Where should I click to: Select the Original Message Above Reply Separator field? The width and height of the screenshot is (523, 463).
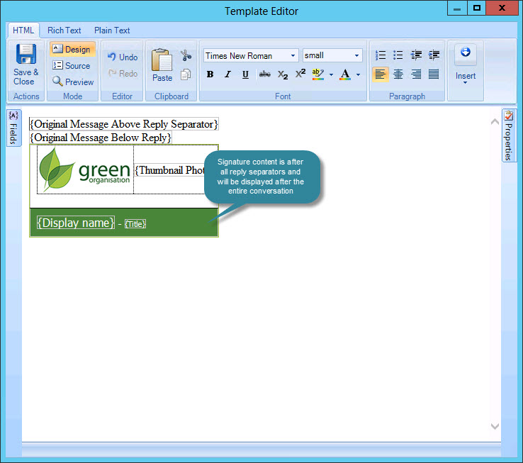124,124
